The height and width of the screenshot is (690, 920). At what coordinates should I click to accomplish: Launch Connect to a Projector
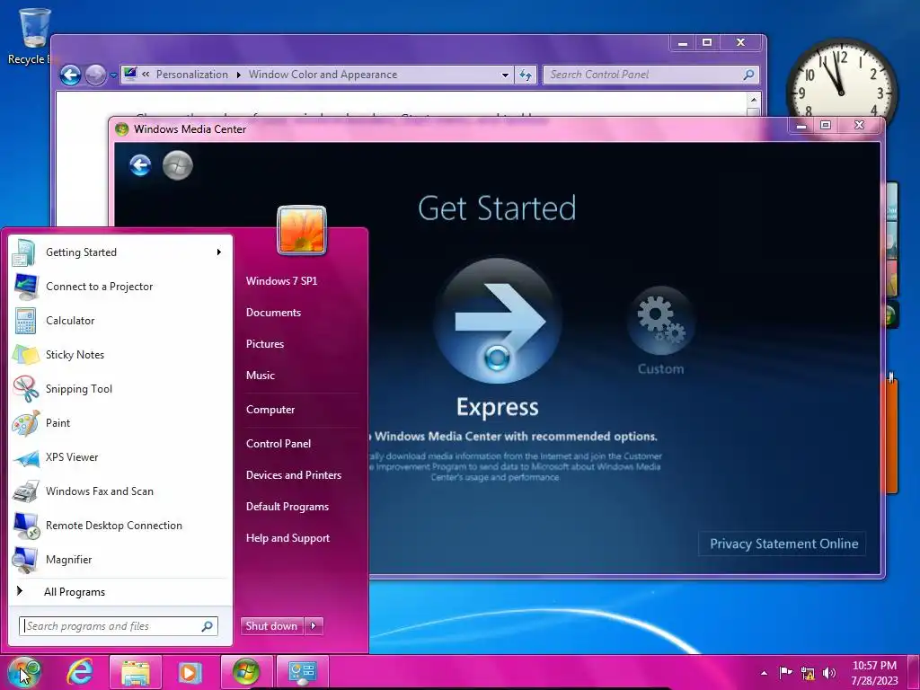tap(120, 287)
